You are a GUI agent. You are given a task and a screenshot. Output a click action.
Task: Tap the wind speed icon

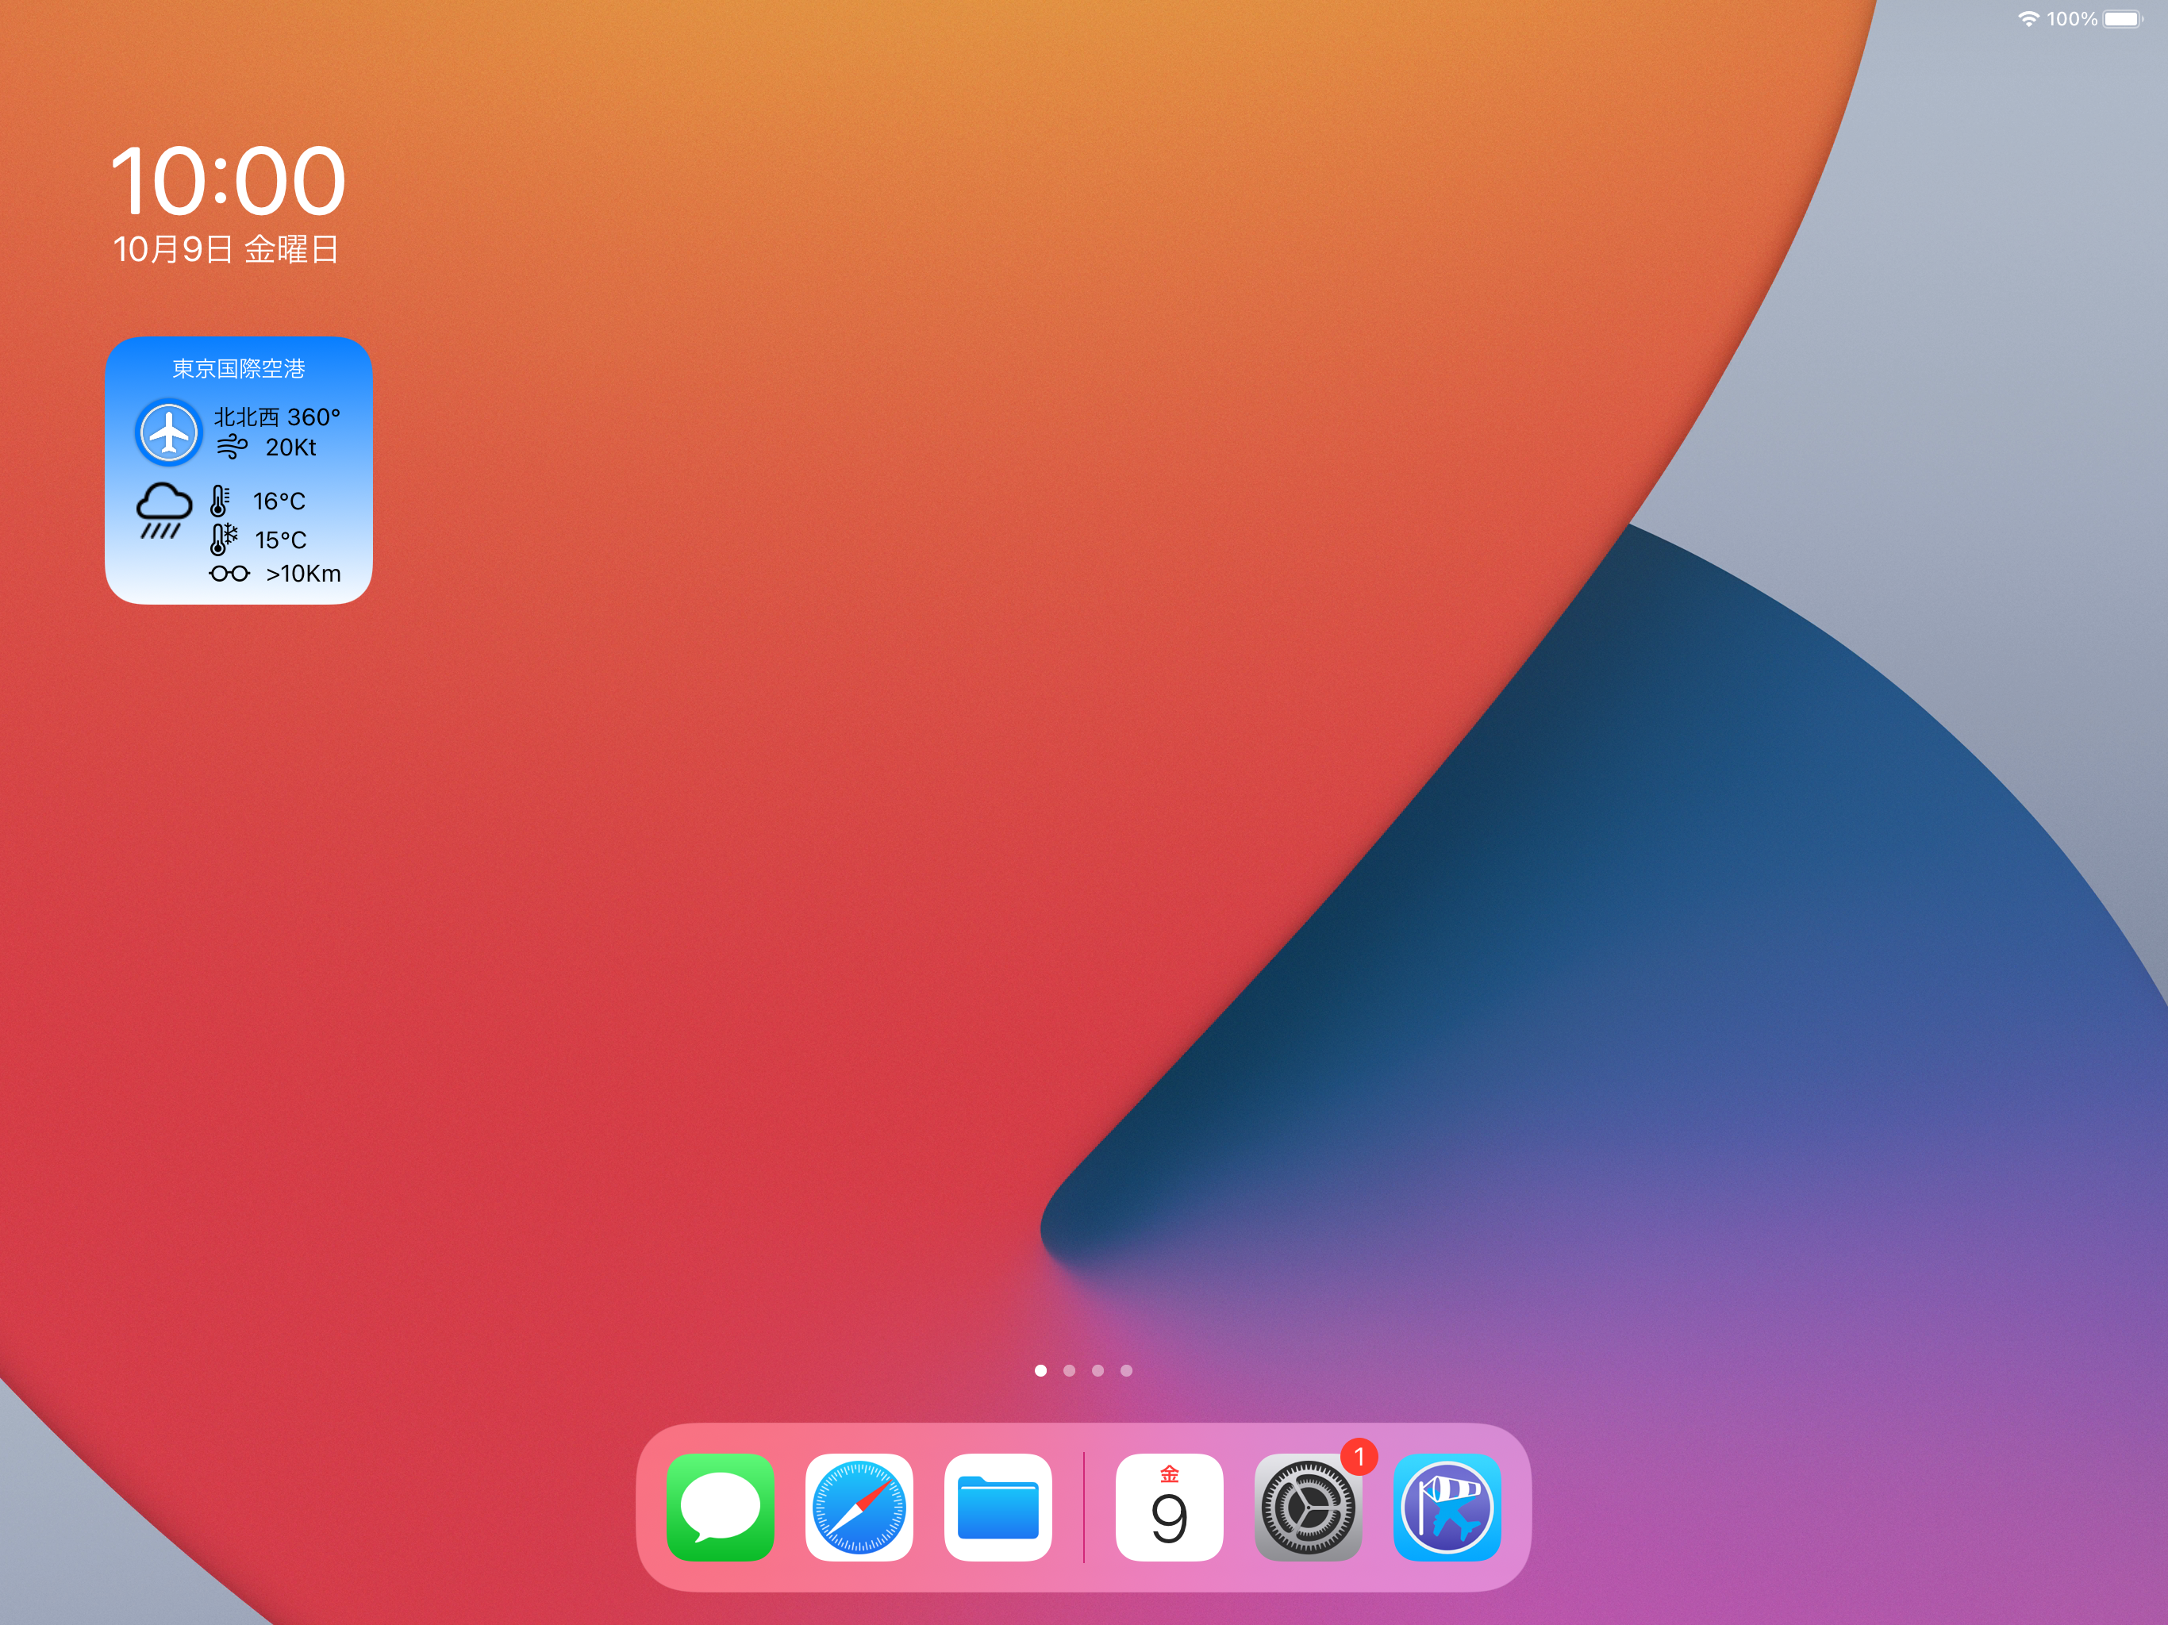(x=233, y=448)
